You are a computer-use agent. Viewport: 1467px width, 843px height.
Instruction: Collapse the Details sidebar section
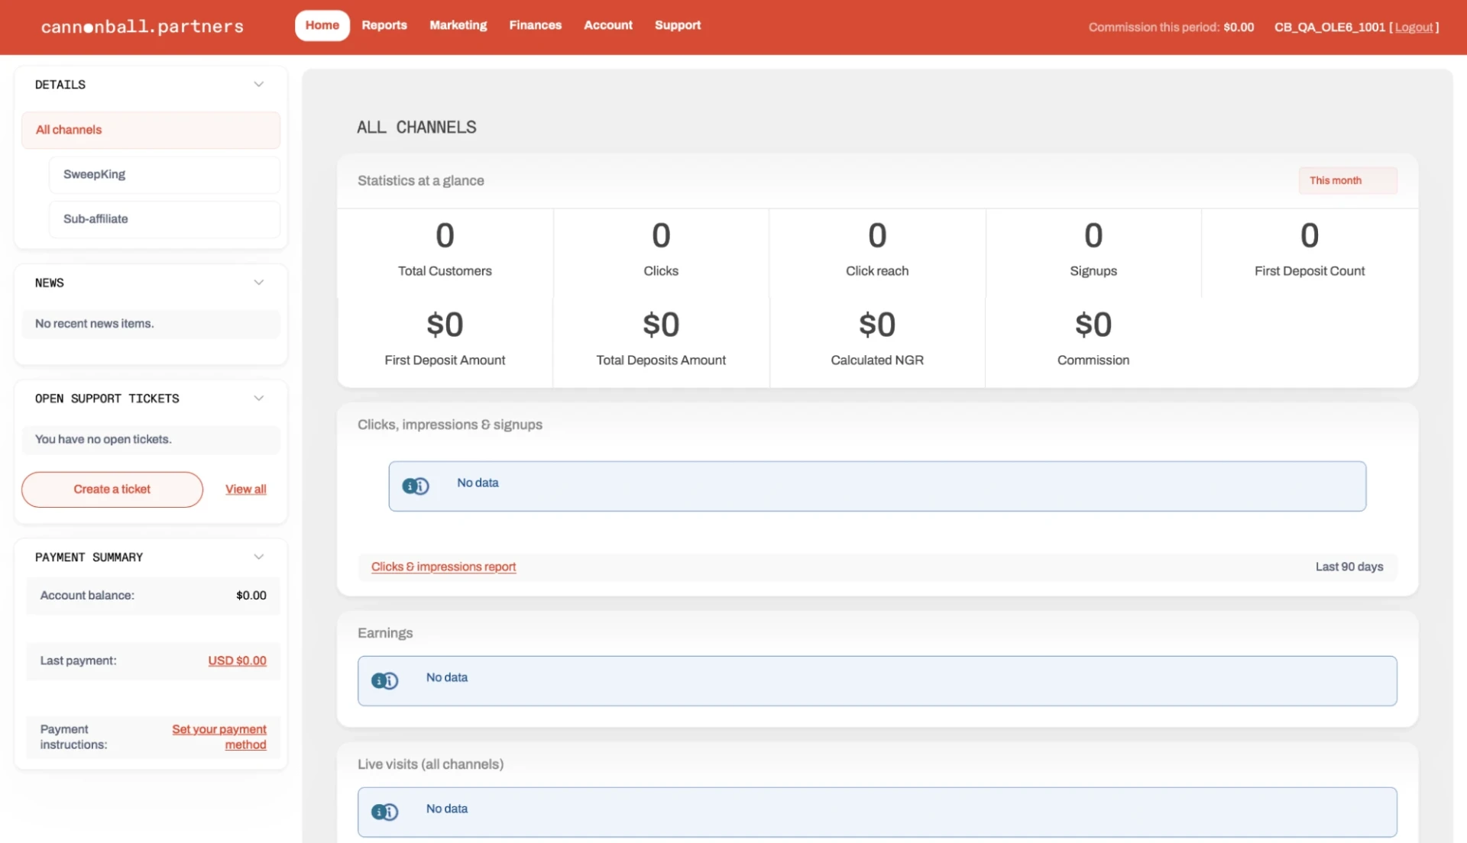pyautogui.click(x=258, y=84)
